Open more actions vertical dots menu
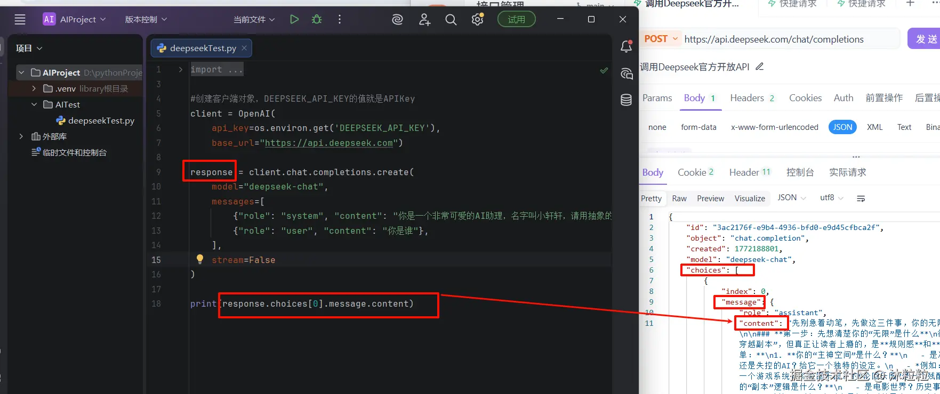 click(339, 19)
